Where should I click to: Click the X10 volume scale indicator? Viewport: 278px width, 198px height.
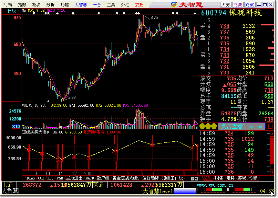(16, 127)
